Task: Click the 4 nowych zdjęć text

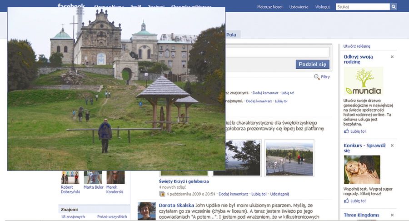Action: 172,187
